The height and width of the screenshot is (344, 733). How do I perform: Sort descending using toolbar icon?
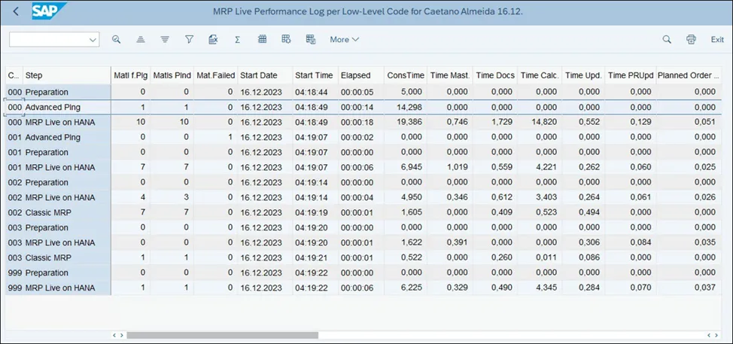coord(165,40)
